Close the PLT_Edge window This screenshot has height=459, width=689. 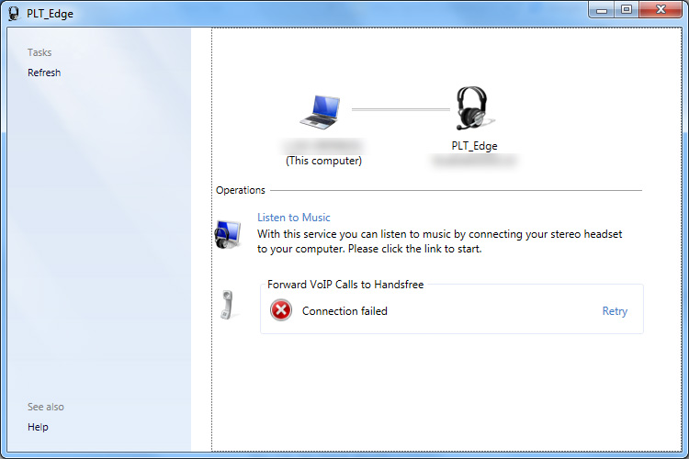coord(661,9)
